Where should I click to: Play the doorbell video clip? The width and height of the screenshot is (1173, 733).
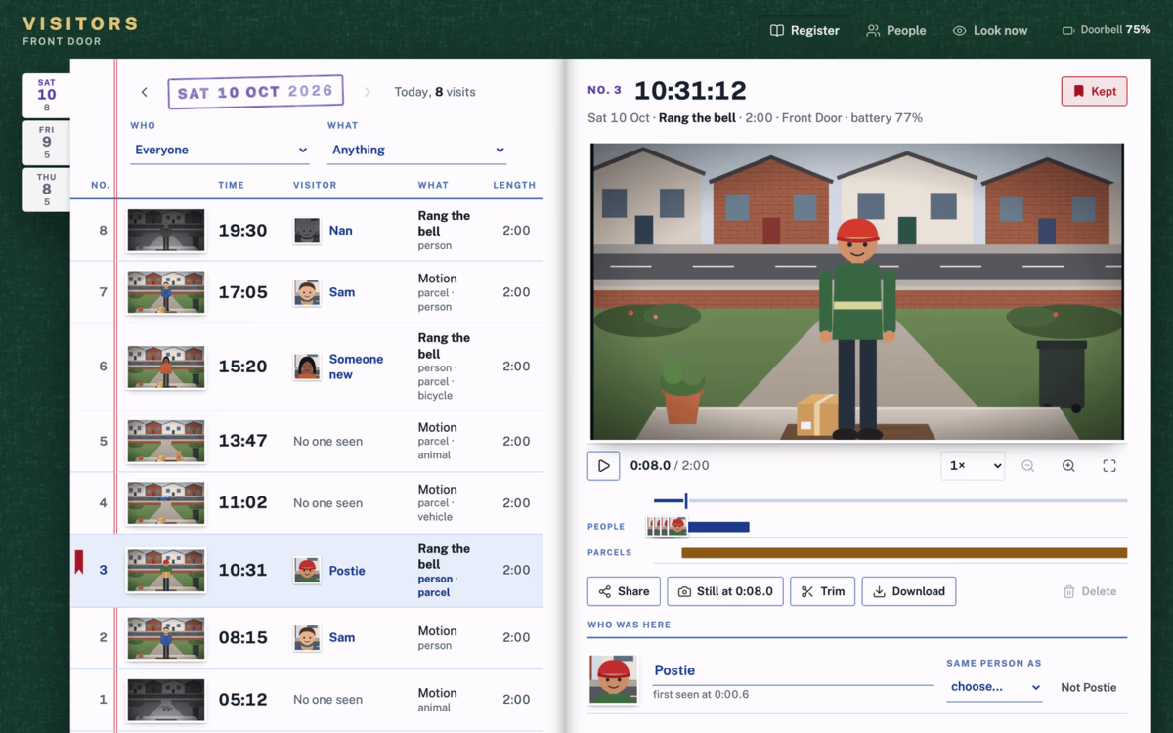(603, 466)
